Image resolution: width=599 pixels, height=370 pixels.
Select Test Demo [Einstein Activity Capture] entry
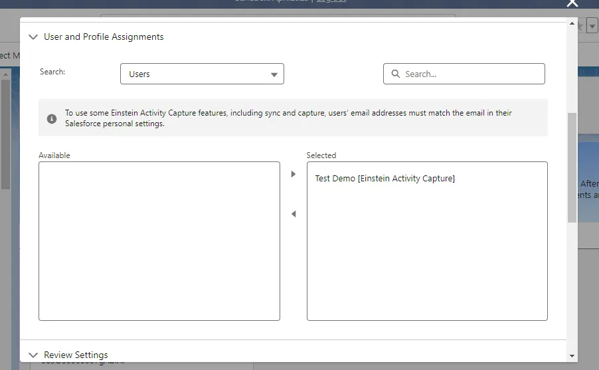[385, 179]
